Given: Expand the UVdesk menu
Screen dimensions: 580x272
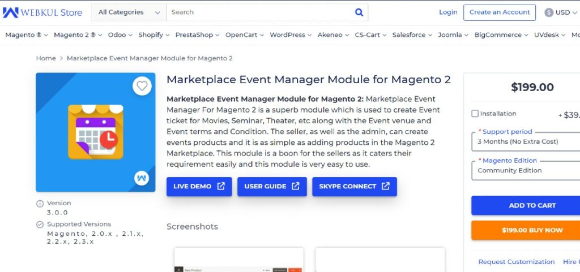Looking at the screenshot, I should 549,35.
